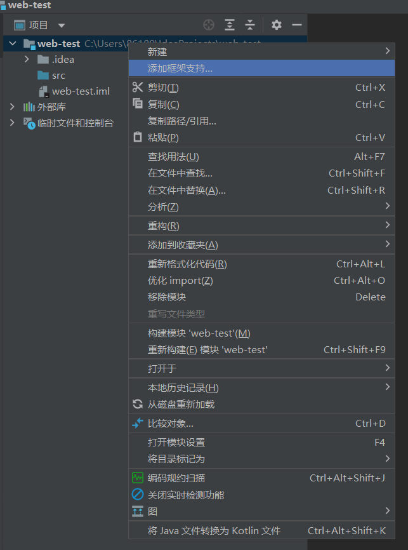
Task: Collapse the web-test project root
Action: pos(12,43)
